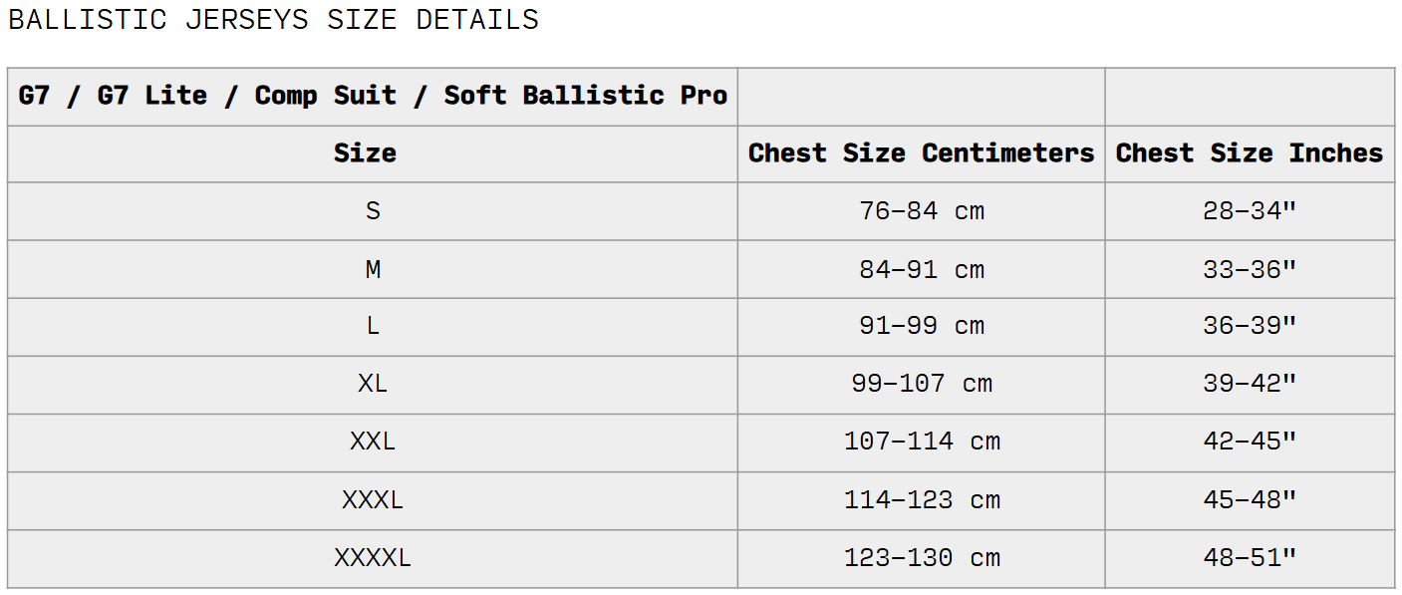Image resolution: width=1402 pixels, height=595 pixels.
Task: Click the 28–34" inches value
Action: pyautogui.click(x=1250, y=211)
